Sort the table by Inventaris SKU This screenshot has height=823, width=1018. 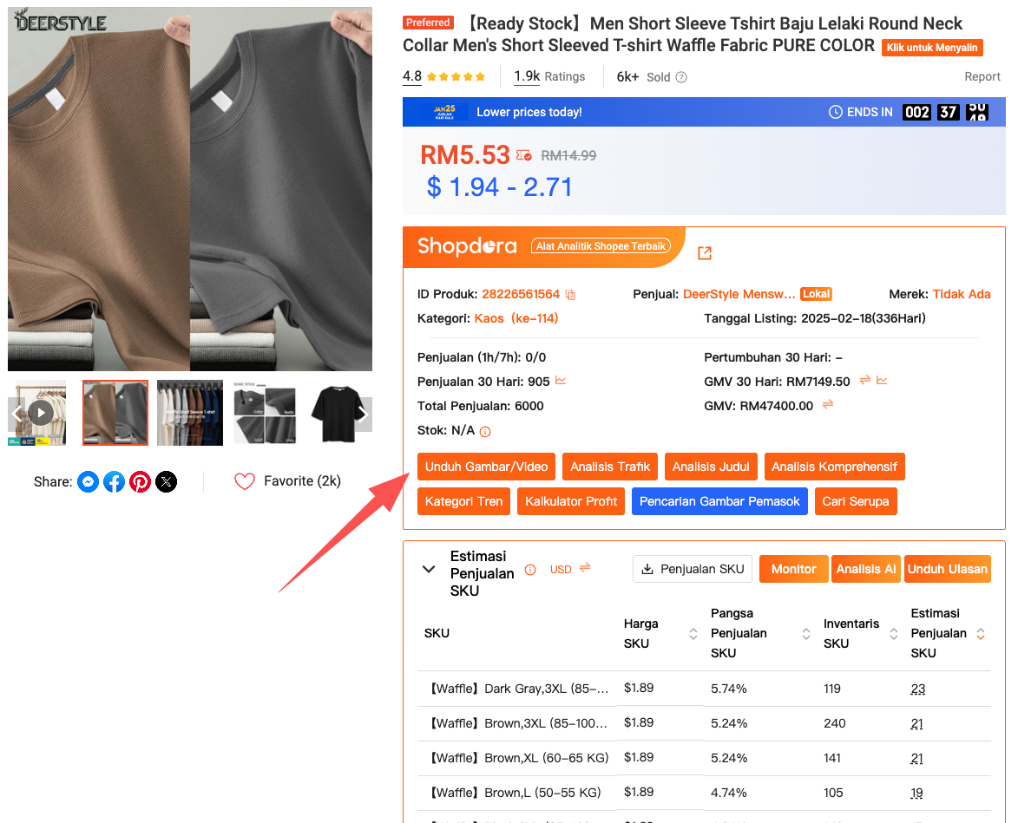coord(894,634)
